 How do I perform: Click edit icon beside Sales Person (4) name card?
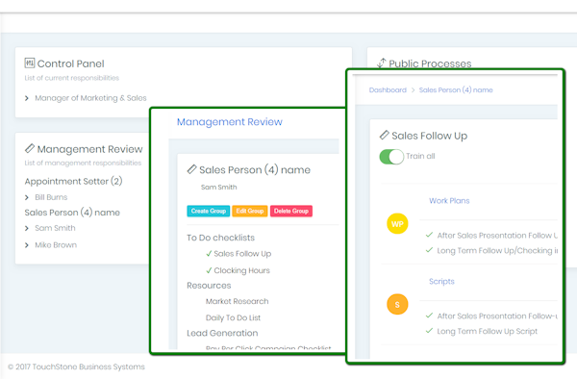pos(191,169)
